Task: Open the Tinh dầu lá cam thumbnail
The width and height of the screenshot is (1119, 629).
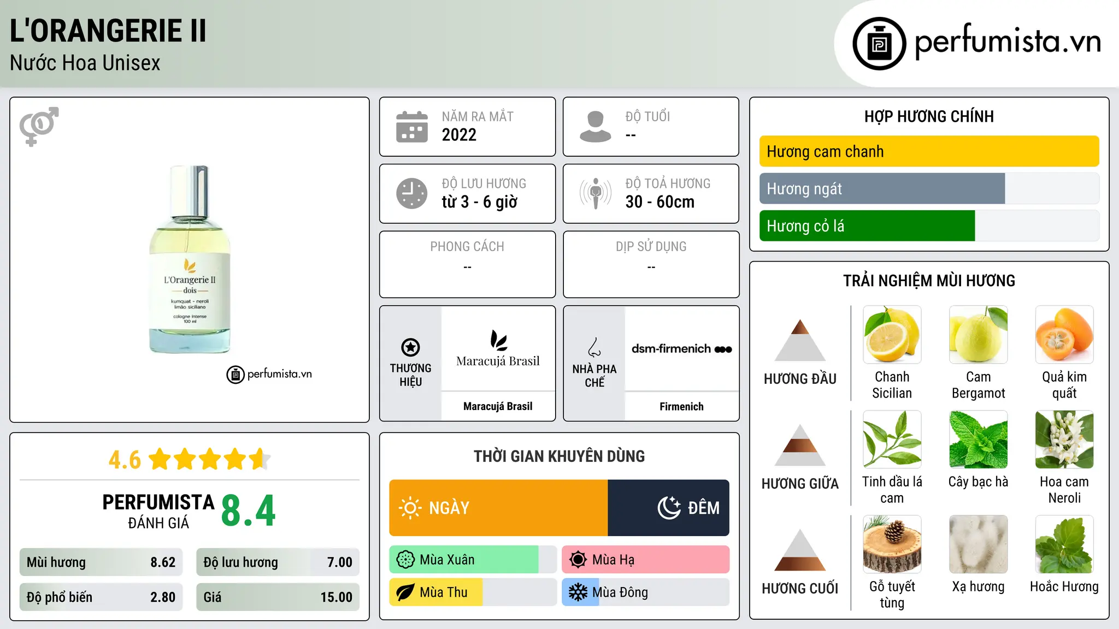Action: [892, 440]
